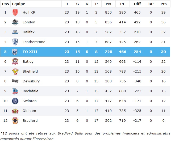Select the Rochdale team logo
Image resolution: width=171 pixels, height=143 pixels.
15,91
